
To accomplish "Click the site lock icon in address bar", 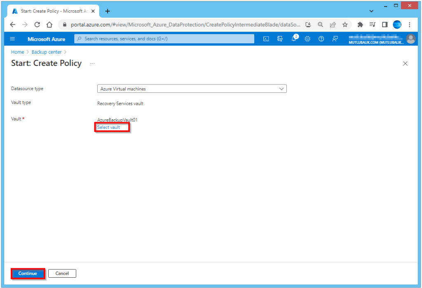I will pyautogui.click(x=65, y=25).
